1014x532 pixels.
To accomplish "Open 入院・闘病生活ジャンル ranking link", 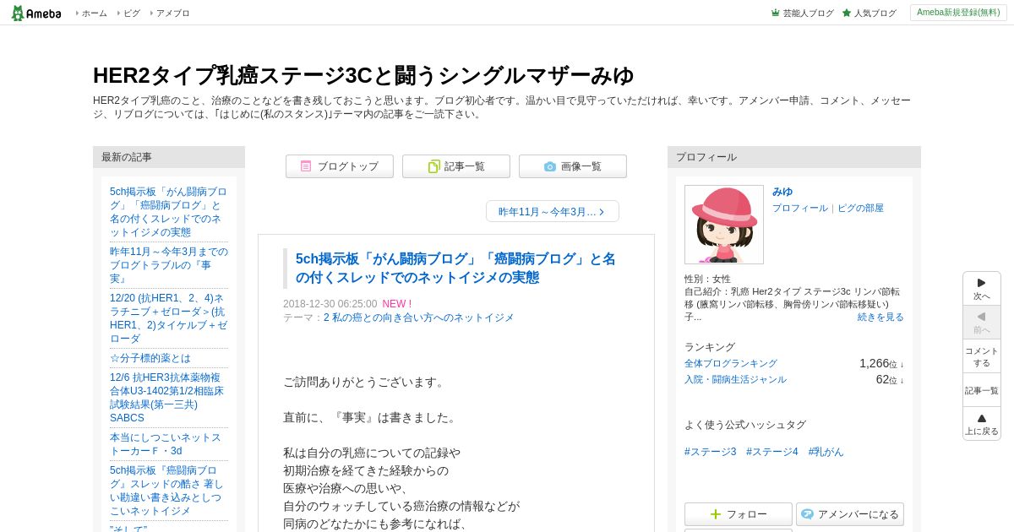I will pyautogui.click(x=735, y=379).
